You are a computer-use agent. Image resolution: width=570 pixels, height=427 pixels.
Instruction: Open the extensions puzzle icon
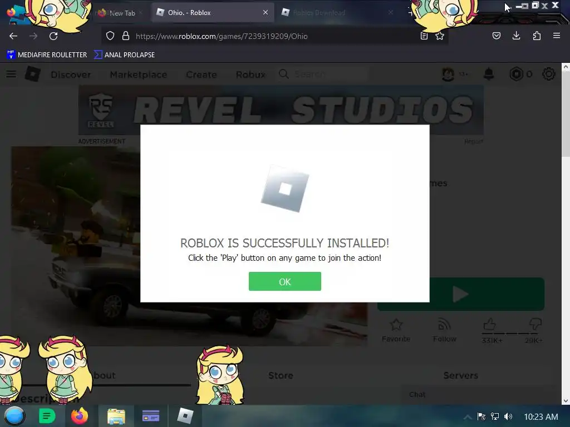coord(537,36)
